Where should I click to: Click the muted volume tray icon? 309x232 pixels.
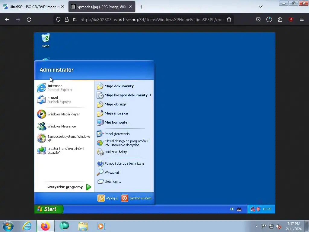pos(279,226)
